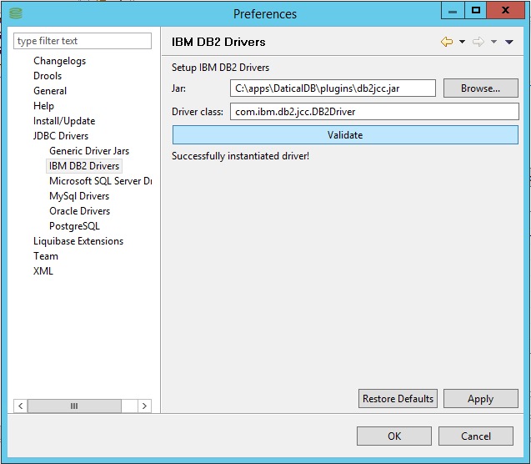Select Help in the tree
531x464 pixels.
pyautogui.click(x=43, y=106)
